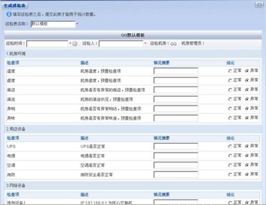Mark 电源 as 异常
This screenshot has width=266, height=205.
[247, 156]
